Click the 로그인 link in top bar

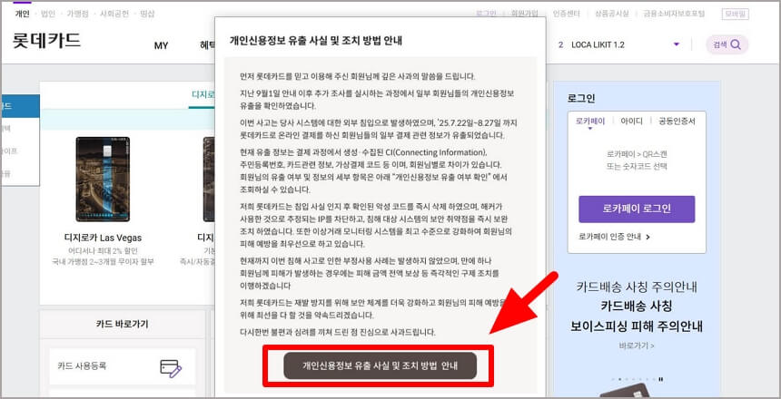click(486, 14)
